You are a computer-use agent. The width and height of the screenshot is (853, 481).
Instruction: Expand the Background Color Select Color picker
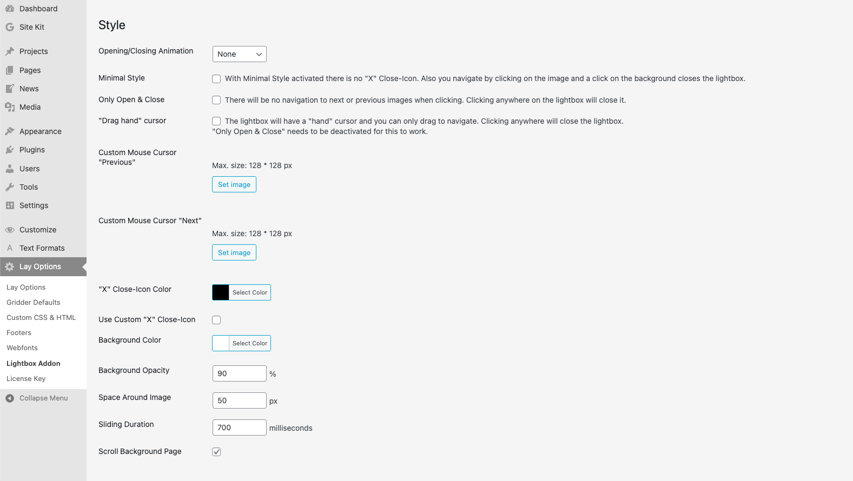click(x=250, y=343)
